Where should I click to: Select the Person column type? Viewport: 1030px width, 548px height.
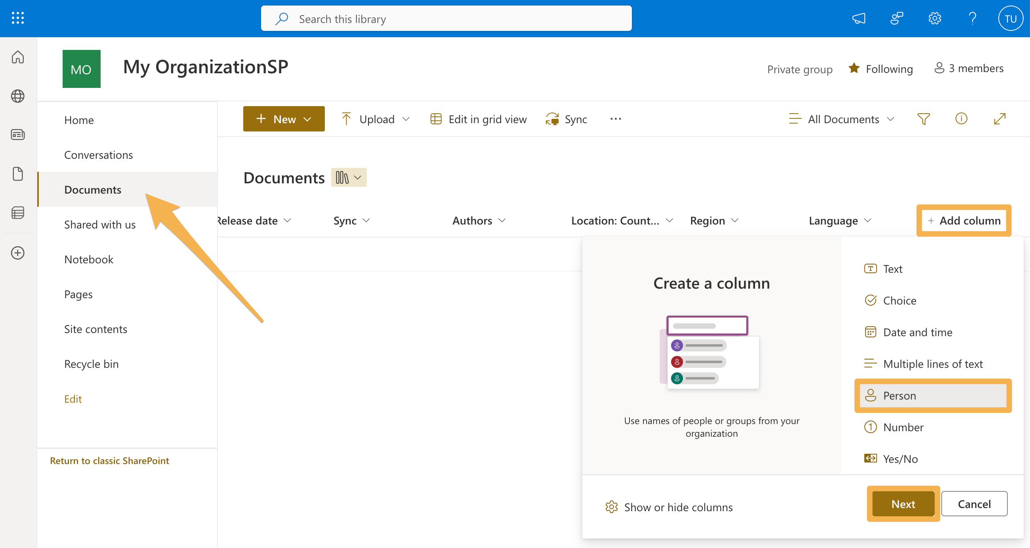click(x=933, y=395)
